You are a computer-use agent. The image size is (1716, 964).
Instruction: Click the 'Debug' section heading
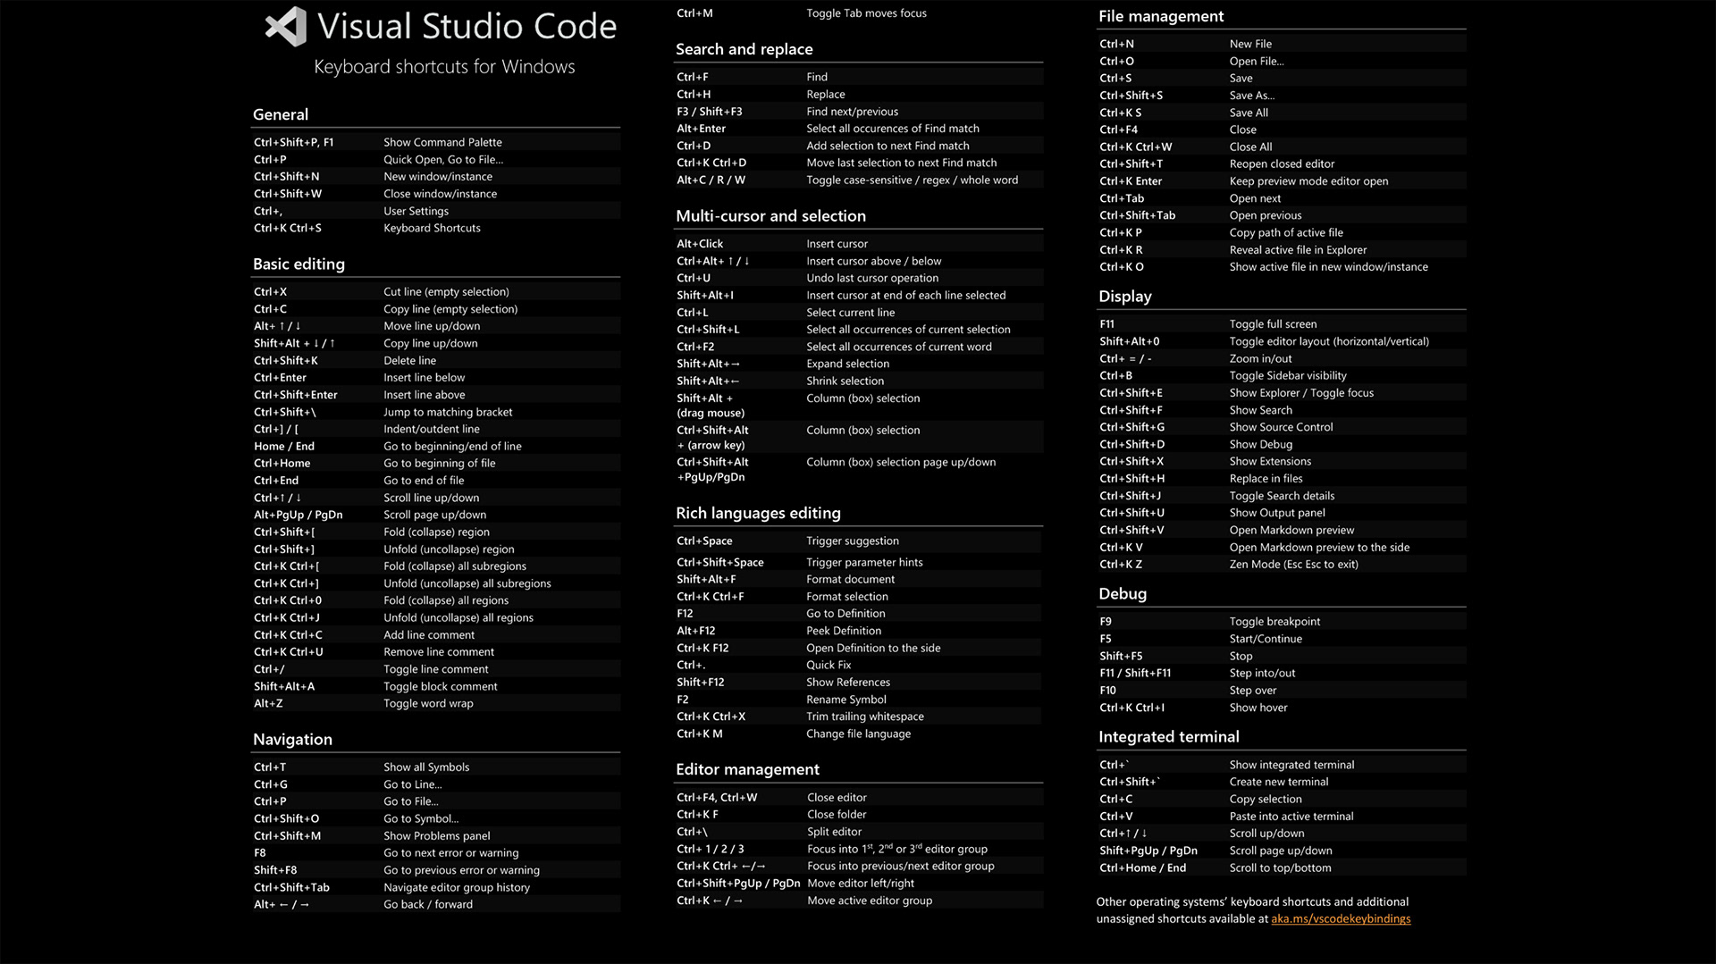[1123, 594]
